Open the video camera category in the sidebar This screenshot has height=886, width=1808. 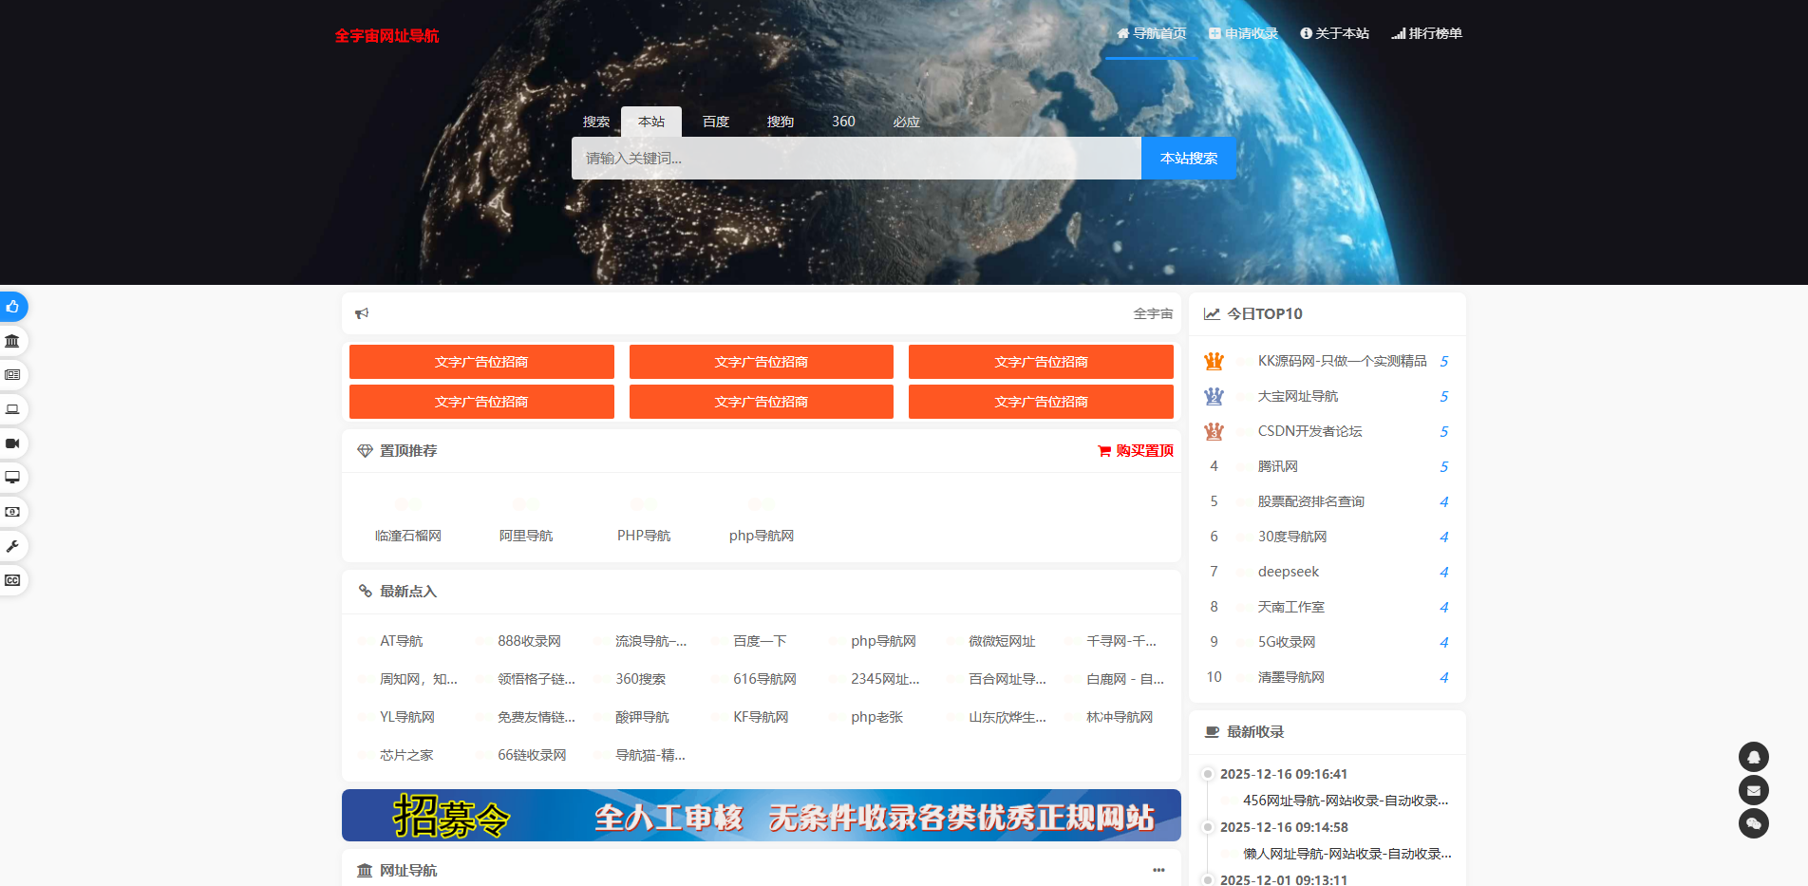(x=13, y=443)
